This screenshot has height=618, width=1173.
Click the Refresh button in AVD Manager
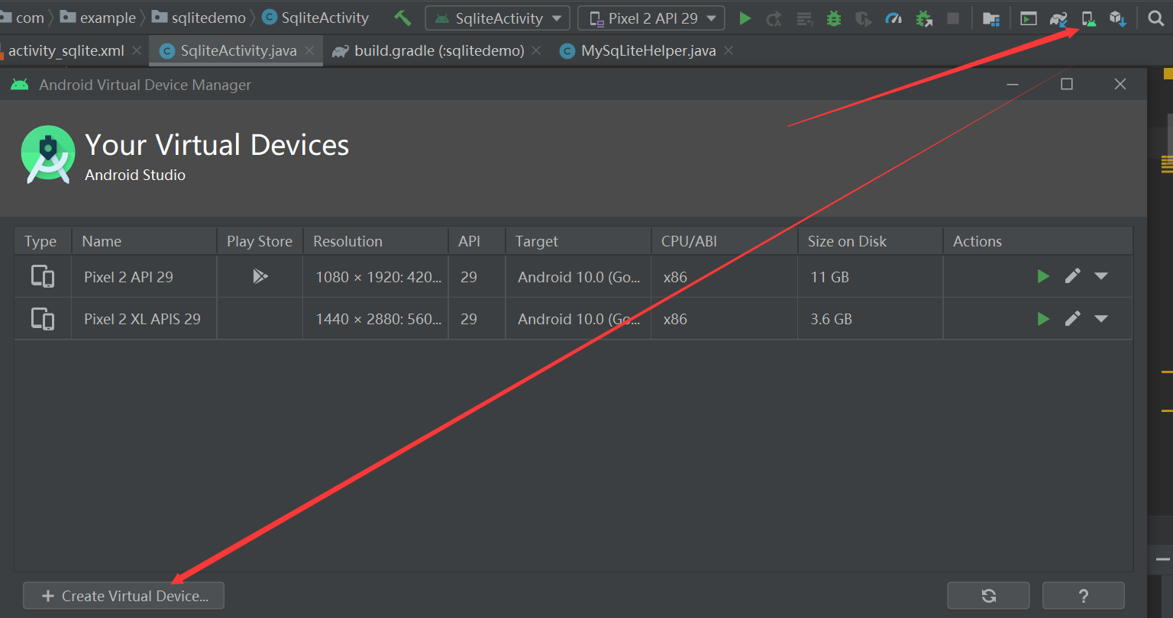click(x=988, y=596)
